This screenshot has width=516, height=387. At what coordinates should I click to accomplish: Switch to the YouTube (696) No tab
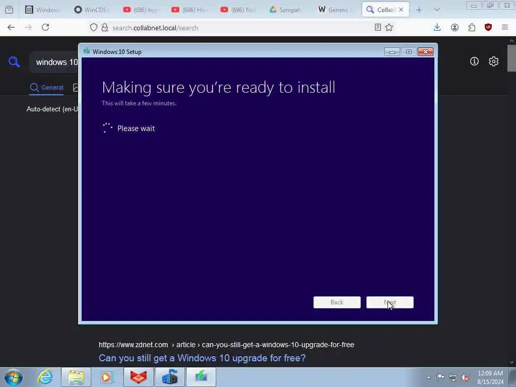pyautogui.click(x=238, y=10)
